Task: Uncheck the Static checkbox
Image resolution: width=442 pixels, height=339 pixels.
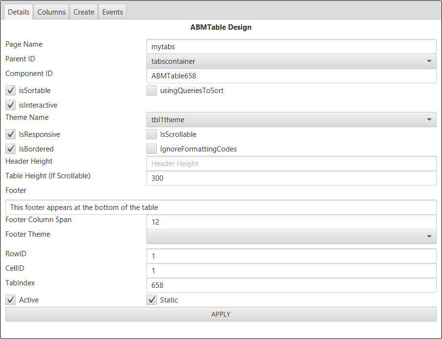Action: tap(152, 300)
